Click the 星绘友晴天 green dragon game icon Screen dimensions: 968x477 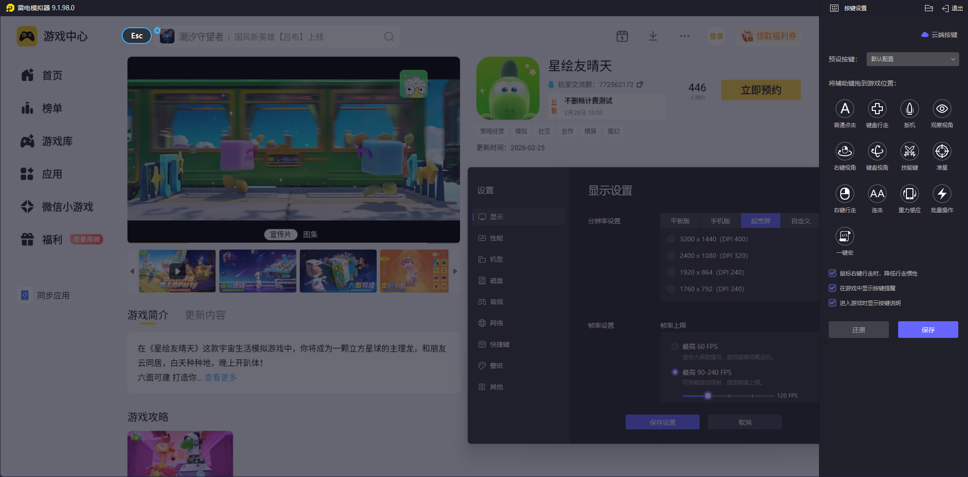(508, 88)
